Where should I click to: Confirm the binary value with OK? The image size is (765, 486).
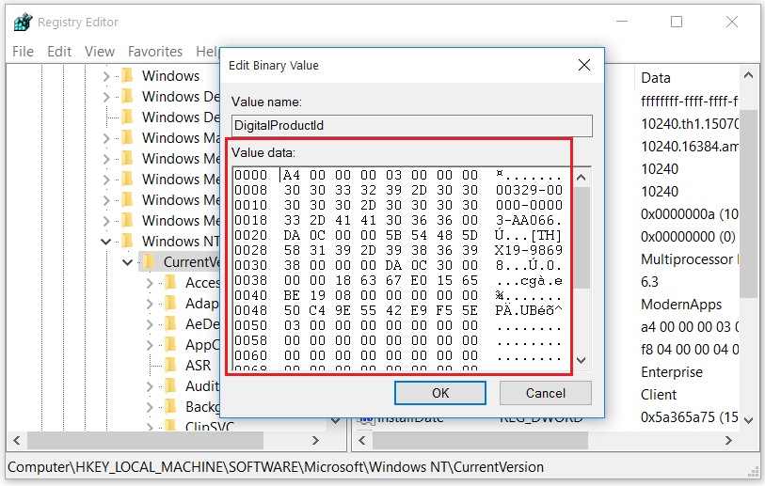[440, 393]
